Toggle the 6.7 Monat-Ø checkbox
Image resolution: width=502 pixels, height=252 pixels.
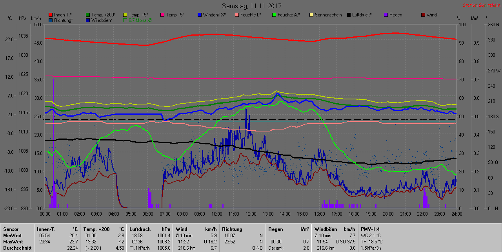pos(125,20)
